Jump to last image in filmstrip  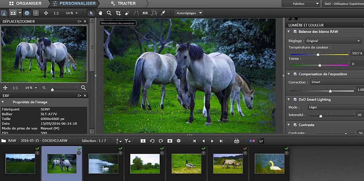pyautogui.click(x=221, y=141)
